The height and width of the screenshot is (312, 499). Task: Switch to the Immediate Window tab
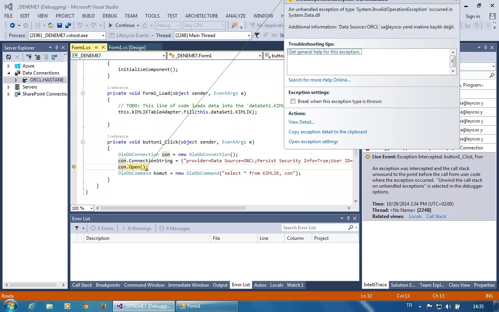(x=189, y=285)
